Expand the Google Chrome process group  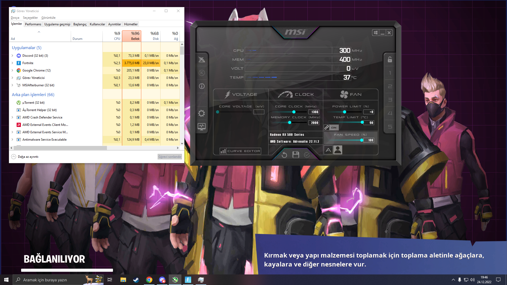pyautogui.click(x=12, y=70)
